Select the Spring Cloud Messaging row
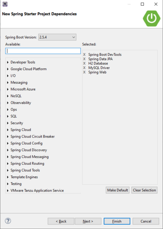163x229 pixels. [x=30, y=157]
